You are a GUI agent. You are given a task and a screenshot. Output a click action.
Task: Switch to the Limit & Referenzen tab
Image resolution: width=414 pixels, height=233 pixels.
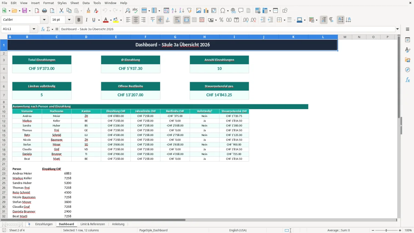click(92, 224)
